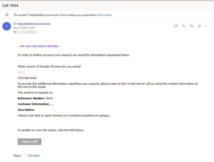214x162 pixels.
Task: Click the forward arrow icon
Action: [199, 26]
